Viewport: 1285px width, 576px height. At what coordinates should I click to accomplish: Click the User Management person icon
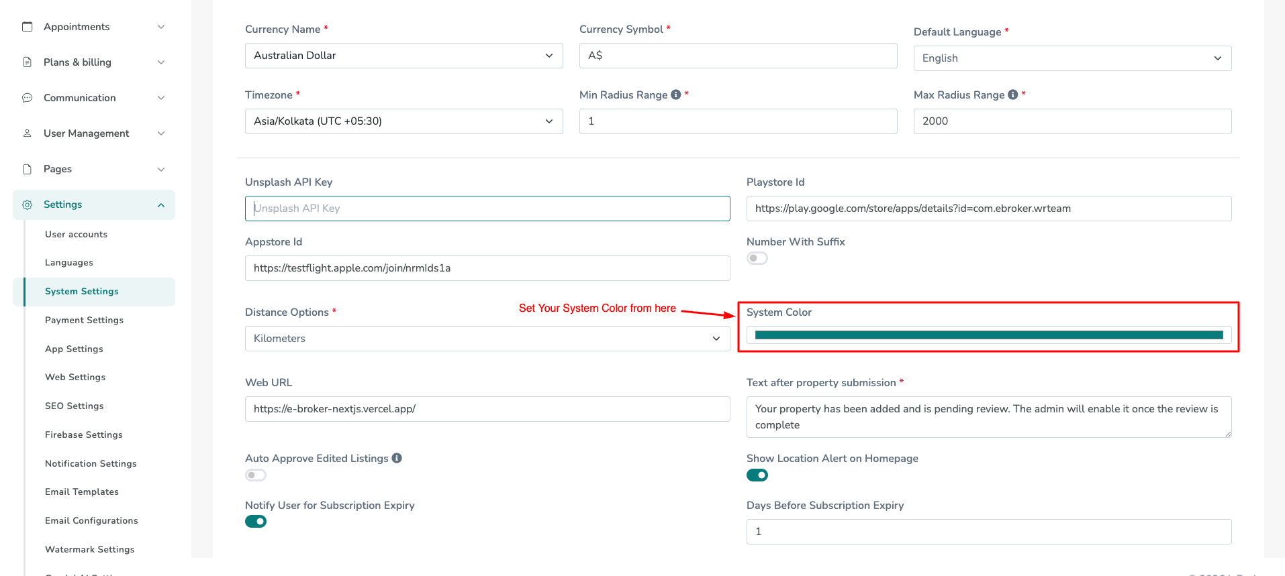pos(28,133)
